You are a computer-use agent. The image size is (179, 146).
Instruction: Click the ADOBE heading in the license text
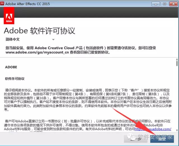click(x=11, y=67)
